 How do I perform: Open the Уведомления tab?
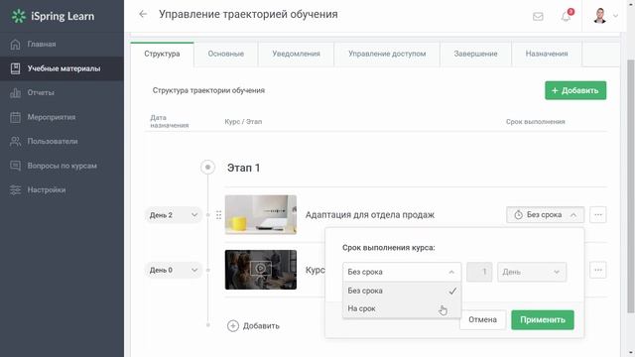[x=296, y=54]
